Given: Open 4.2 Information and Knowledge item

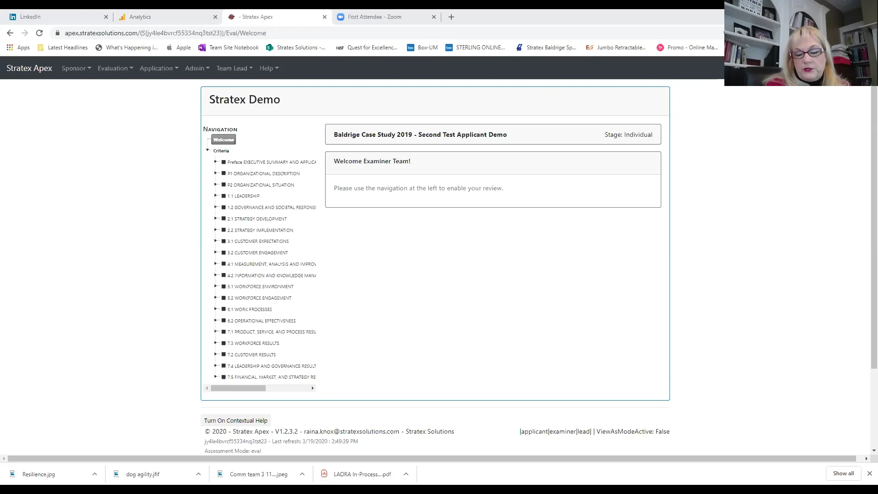Looking at the screenshot, I should click(x=272, y=275).
